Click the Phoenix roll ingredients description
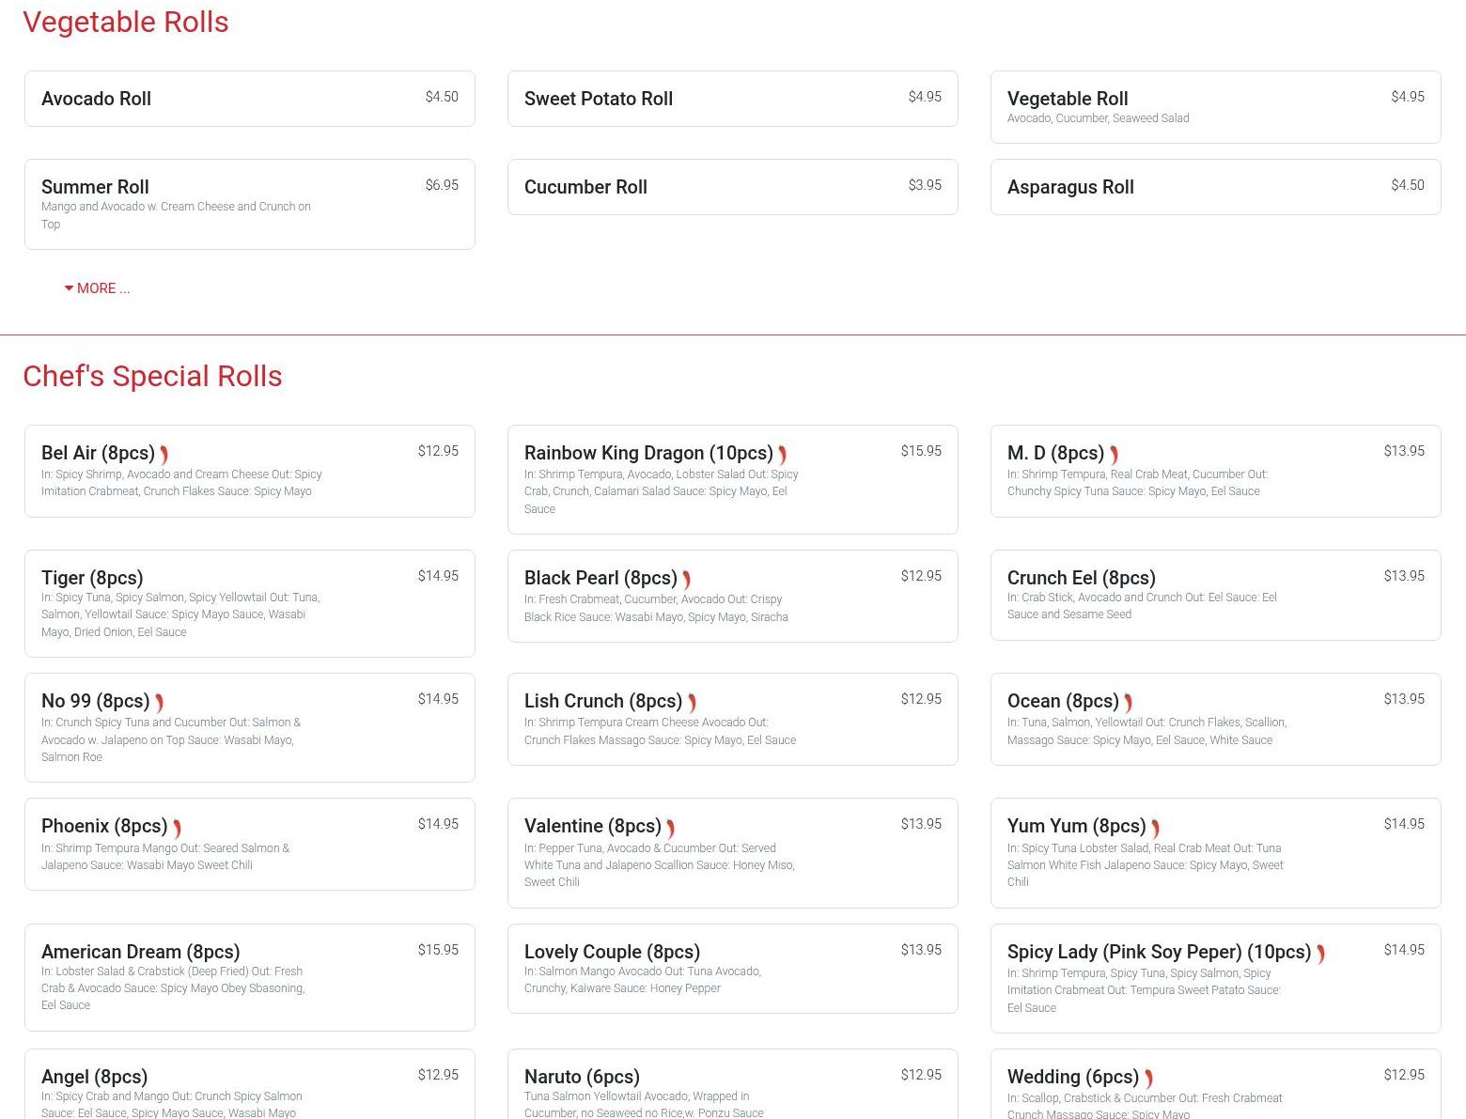The image size is (1466, 1119). coord(166,857)
